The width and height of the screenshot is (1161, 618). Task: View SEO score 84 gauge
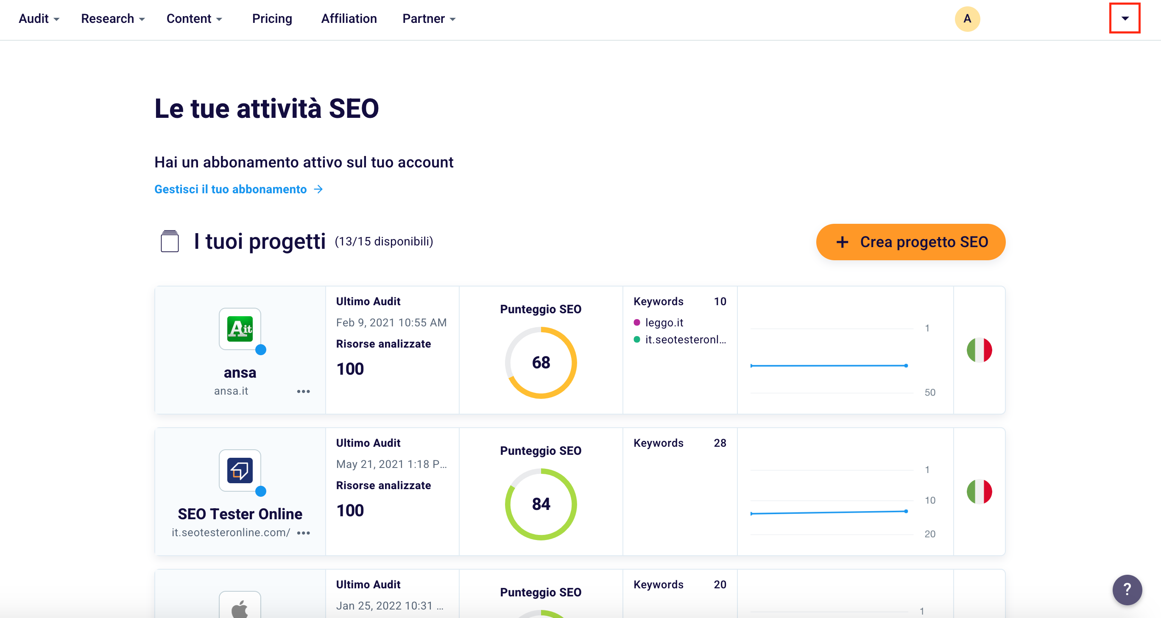[x=541, y=504]
